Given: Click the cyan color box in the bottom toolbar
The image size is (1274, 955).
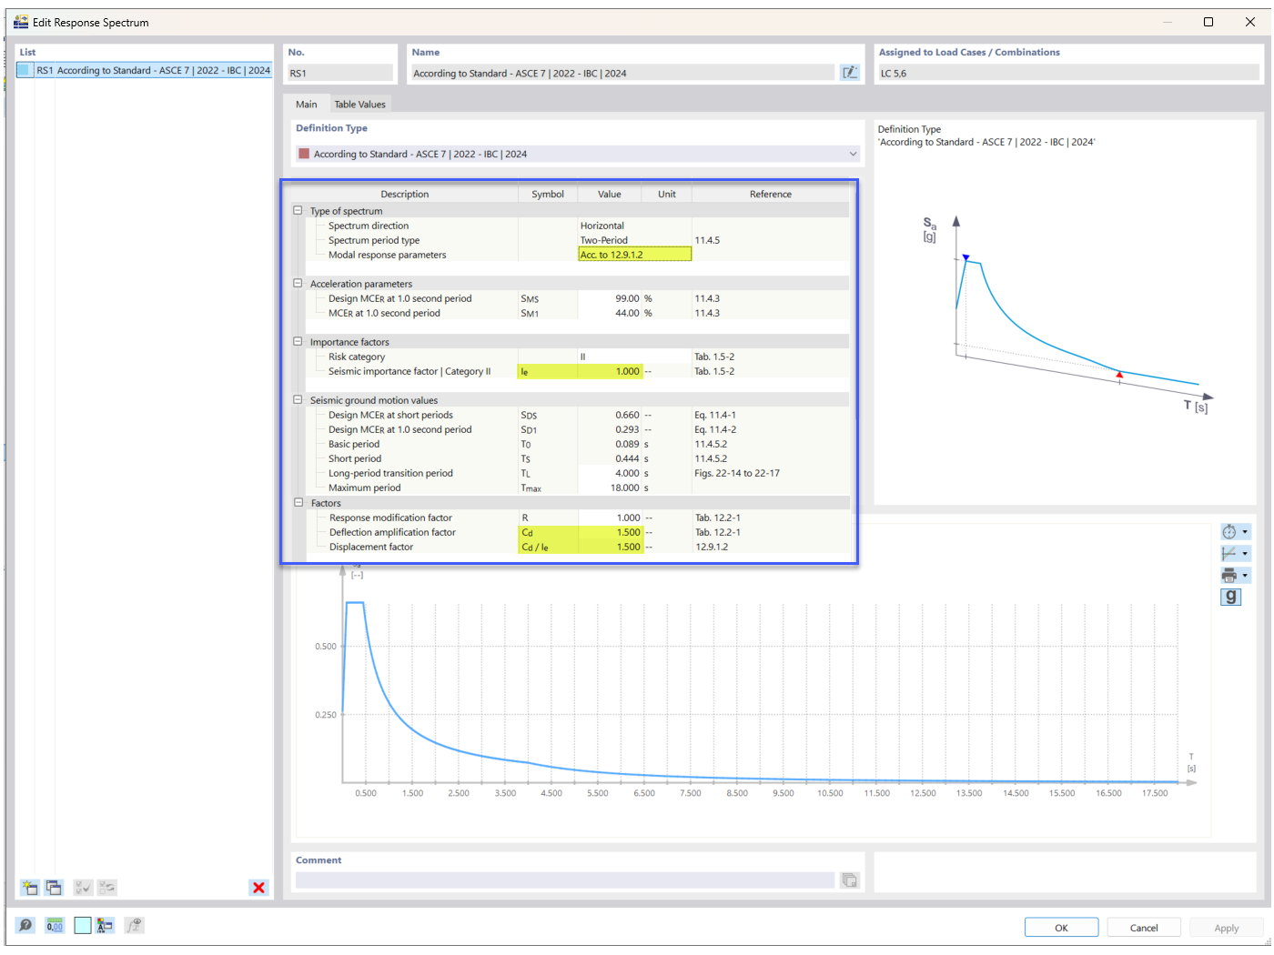Looking at the screenshot, I should click(x=83, y=926).
